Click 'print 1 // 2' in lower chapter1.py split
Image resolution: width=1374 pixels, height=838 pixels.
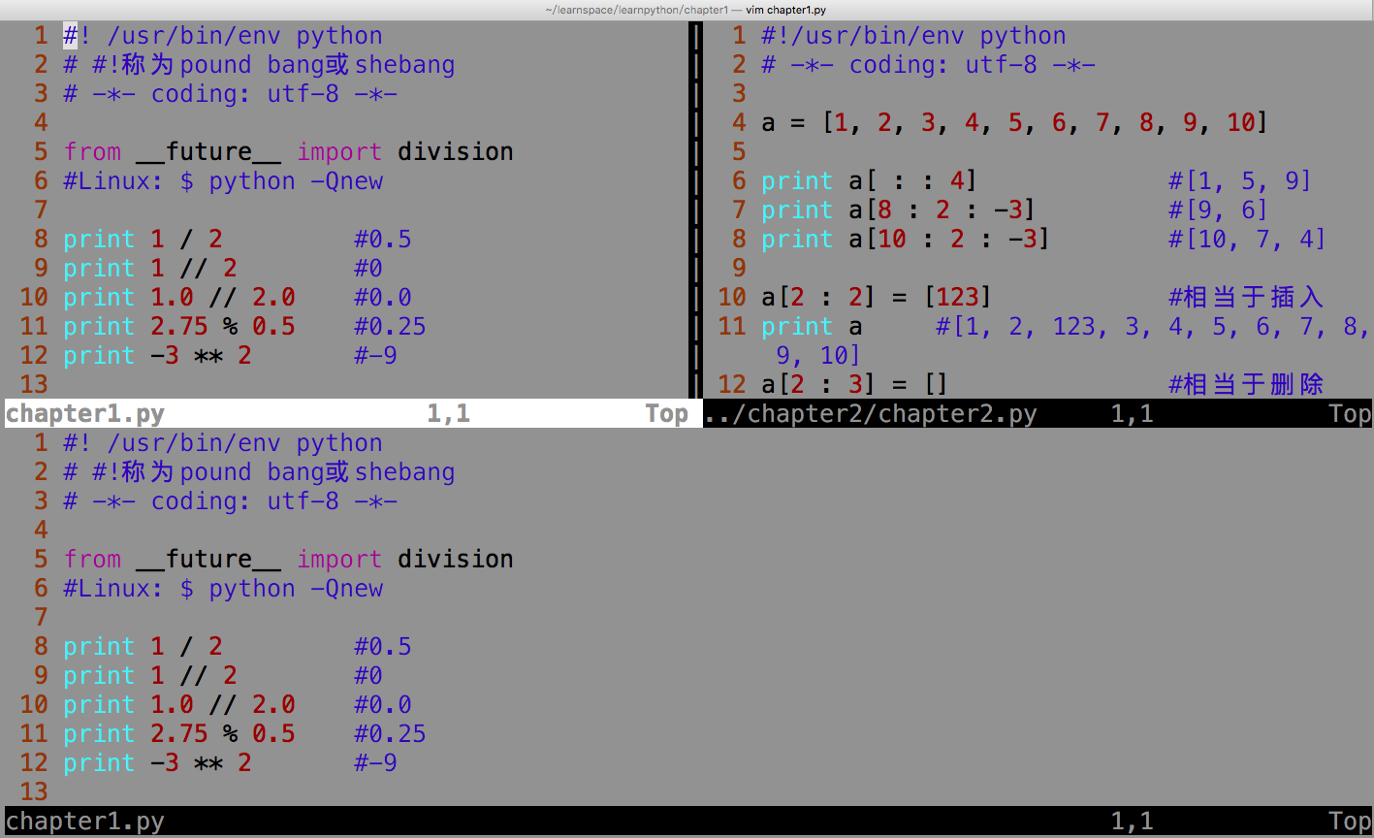pyautogui.click(x=150, y=676)
